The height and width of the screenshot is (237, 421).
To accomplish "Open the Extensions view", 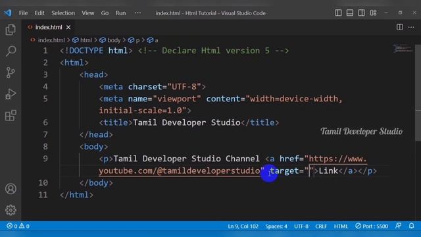I will [11, 116].
